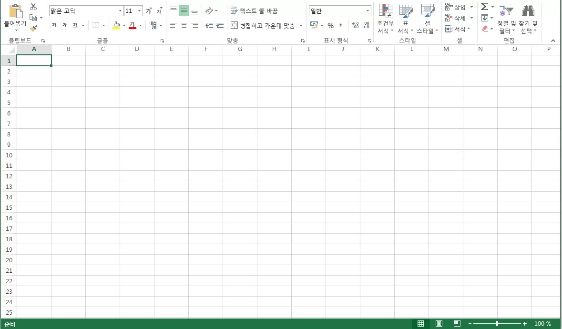Click the percent style % icon
Image resolution: width=562 pixels, height=329 pixels.
(330, 26)
